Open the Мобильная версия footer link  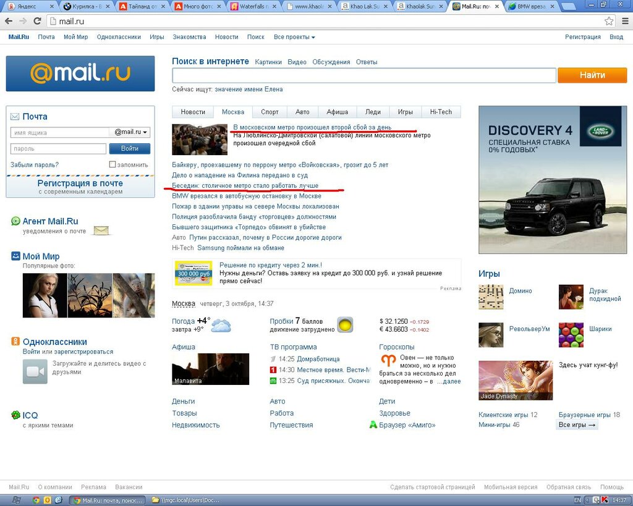point(511,487)
